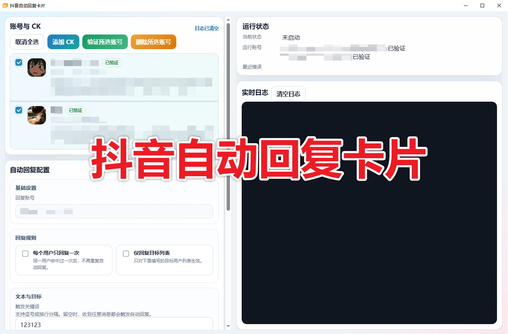Enable the "仅回复目标列表" rule
Image resolution: width=508 pixels, height=334 pixels.
[x=126, y=253]
